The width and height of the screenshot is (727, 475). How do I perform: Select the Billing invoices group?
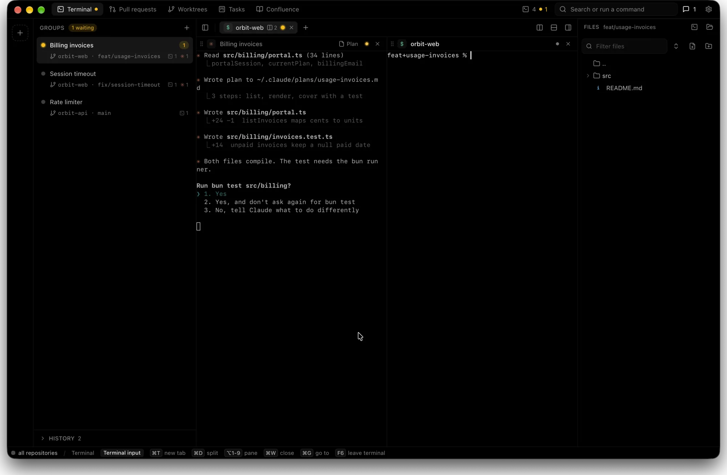pyautogui.click(x=115, y=50)
